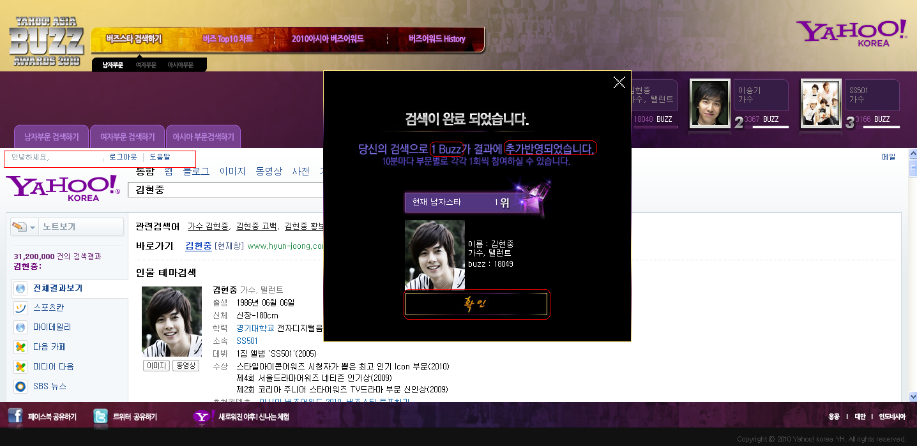Switch to the 아시아 부문검색하기 tab

coord(203,137)
